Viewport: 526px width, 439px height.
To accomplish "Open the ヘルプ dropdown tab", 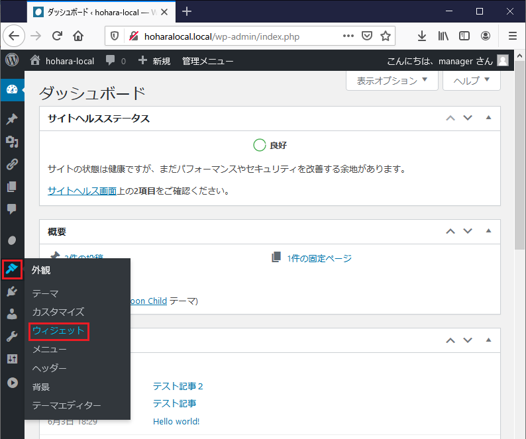I will tap(471, 81).
